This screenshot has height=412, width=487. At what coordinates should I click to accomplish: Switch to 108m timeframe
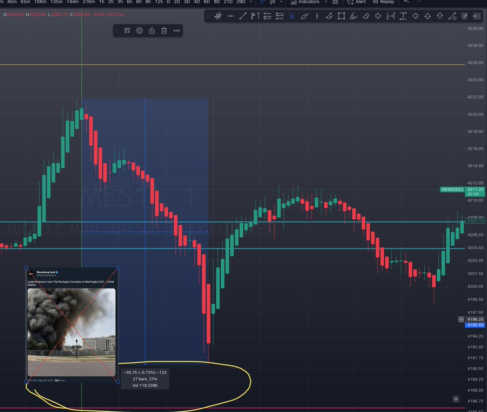(40, 2)
